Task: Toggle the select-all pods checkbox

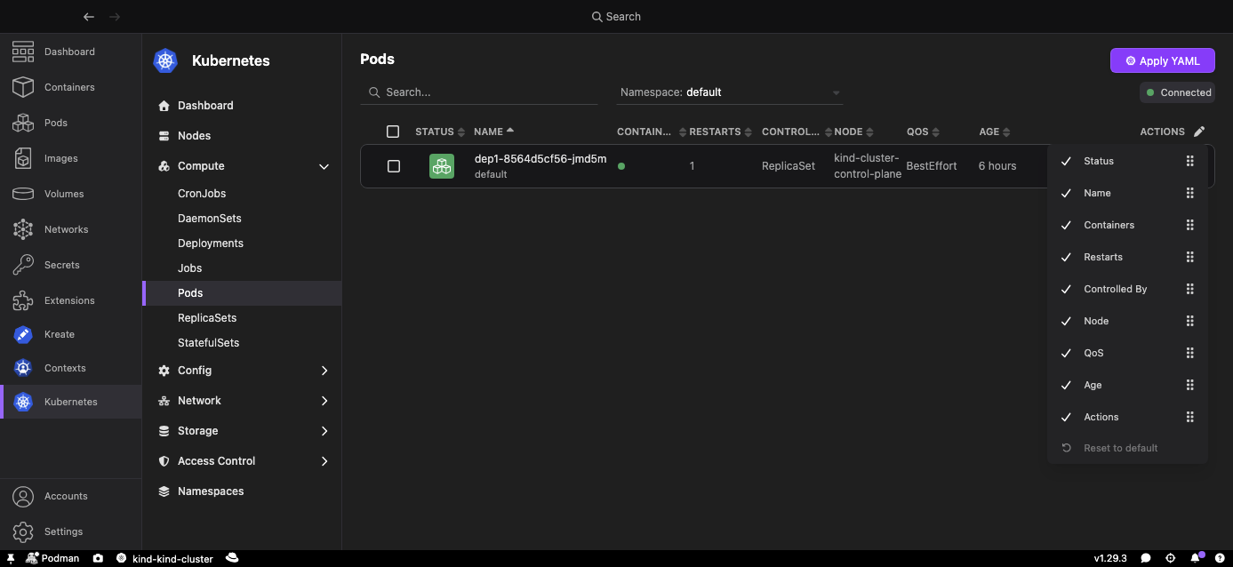Action: pyautogui.click(x=393, y=132)
